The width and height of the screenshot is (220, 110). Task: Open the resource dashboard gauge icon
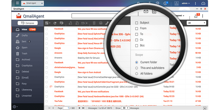[203, 4]
